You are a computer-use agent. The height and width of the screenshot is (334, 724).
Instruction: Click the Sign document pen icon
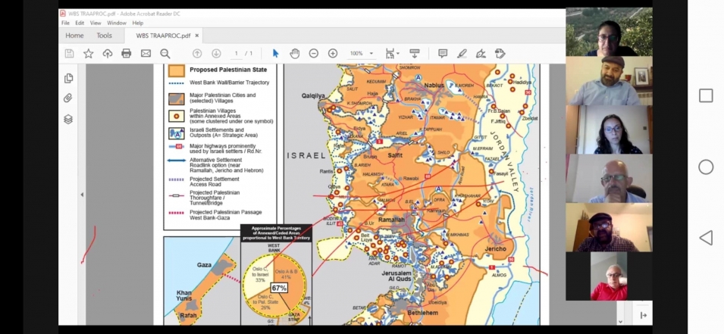(x=481, y=54)
